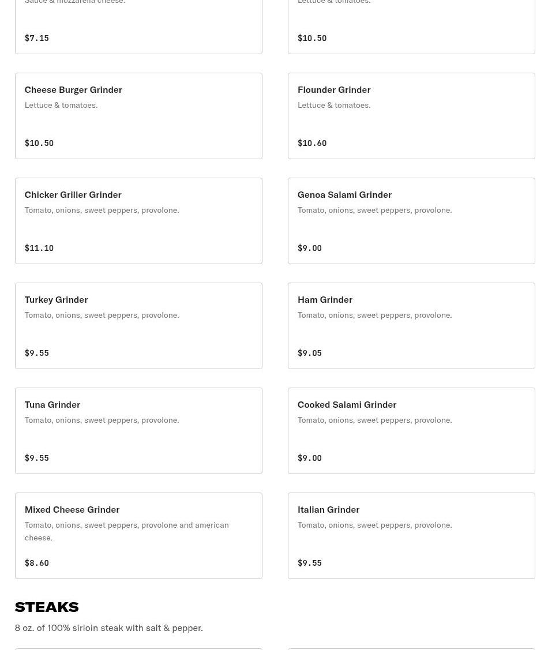Click Cheese Burger Grinder's lettuce & tomatoes text

point(61,106)
